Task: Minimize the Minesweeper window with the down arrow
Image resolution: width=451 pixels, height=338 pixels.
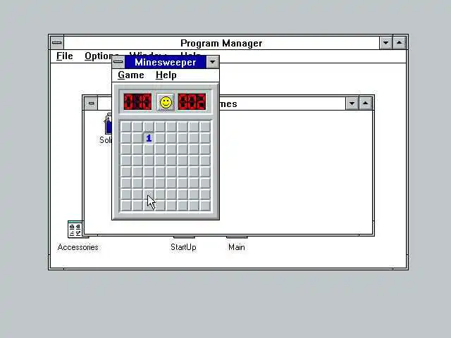Action: point(212,62)
